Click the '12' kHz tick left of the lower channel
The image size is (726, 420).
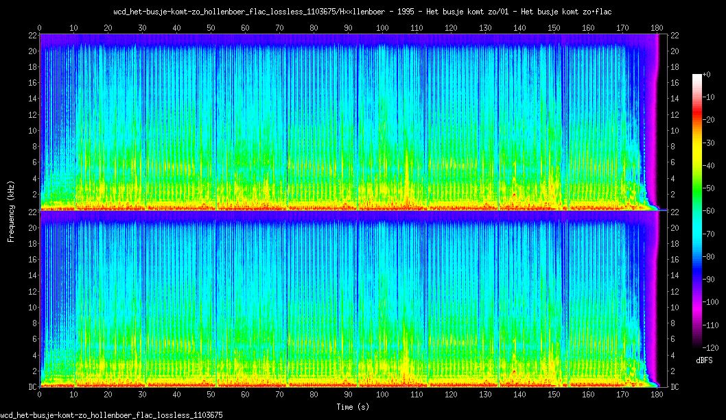click(33, 291)
